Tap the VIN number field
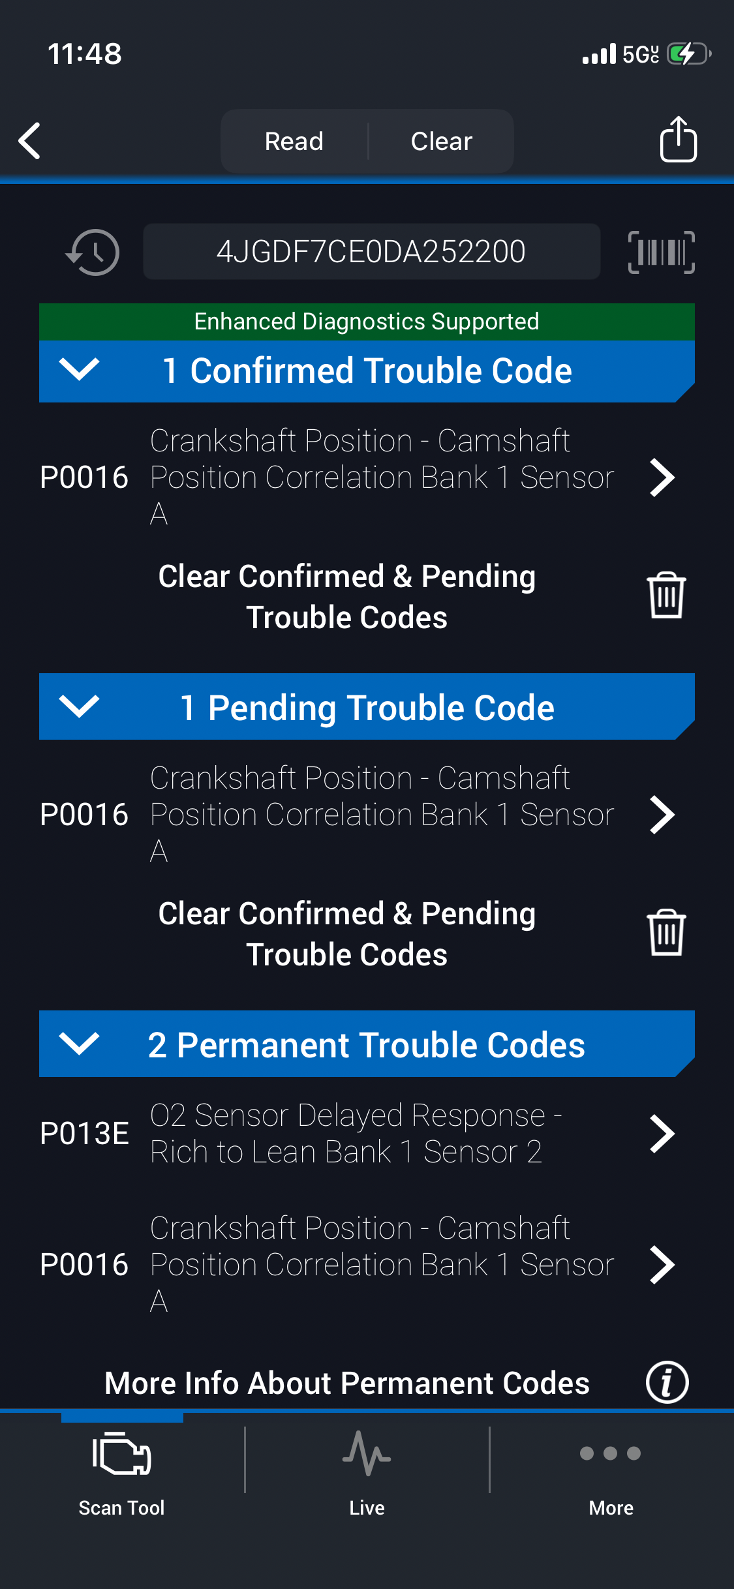Screen dimensions: 734x1589 click(x=371, y=252)
